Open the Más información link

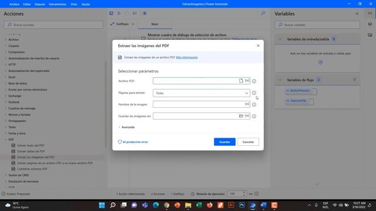point(187,57)
